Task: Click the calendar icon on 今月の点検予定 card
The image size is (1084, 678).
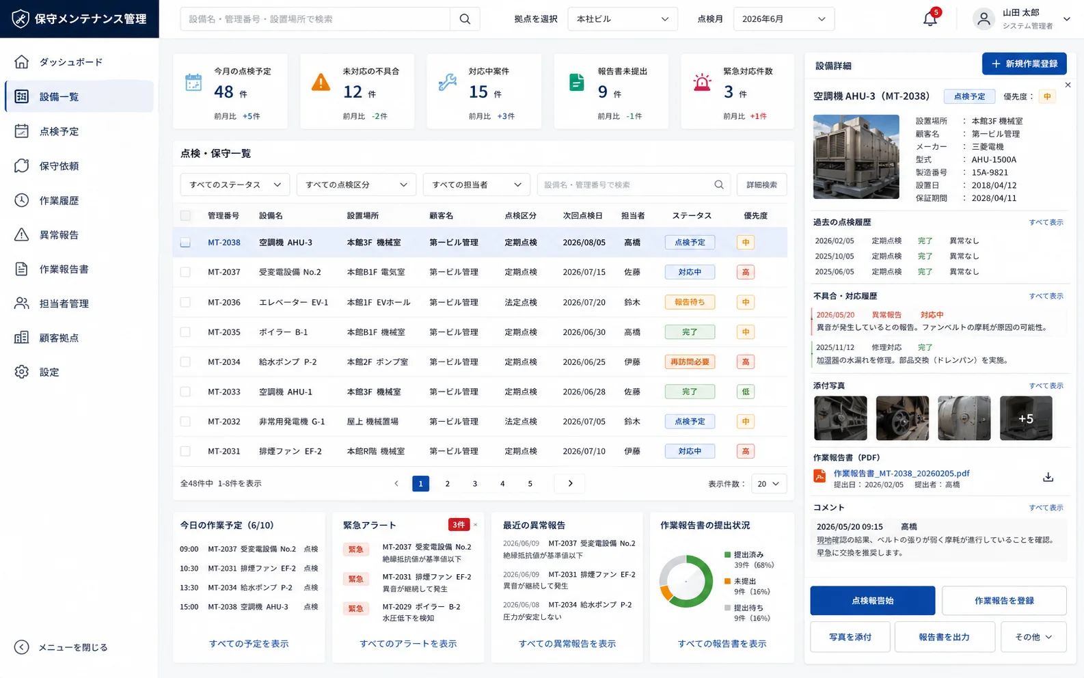Action: (193, 83)
